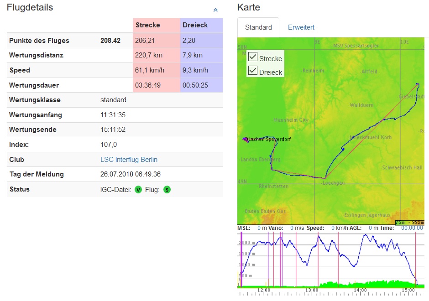Image resolution: width=429 pixels, height=301 pixels.
Task: Open the LSC Interflug Berlin club link
Action: click(129, 160)
